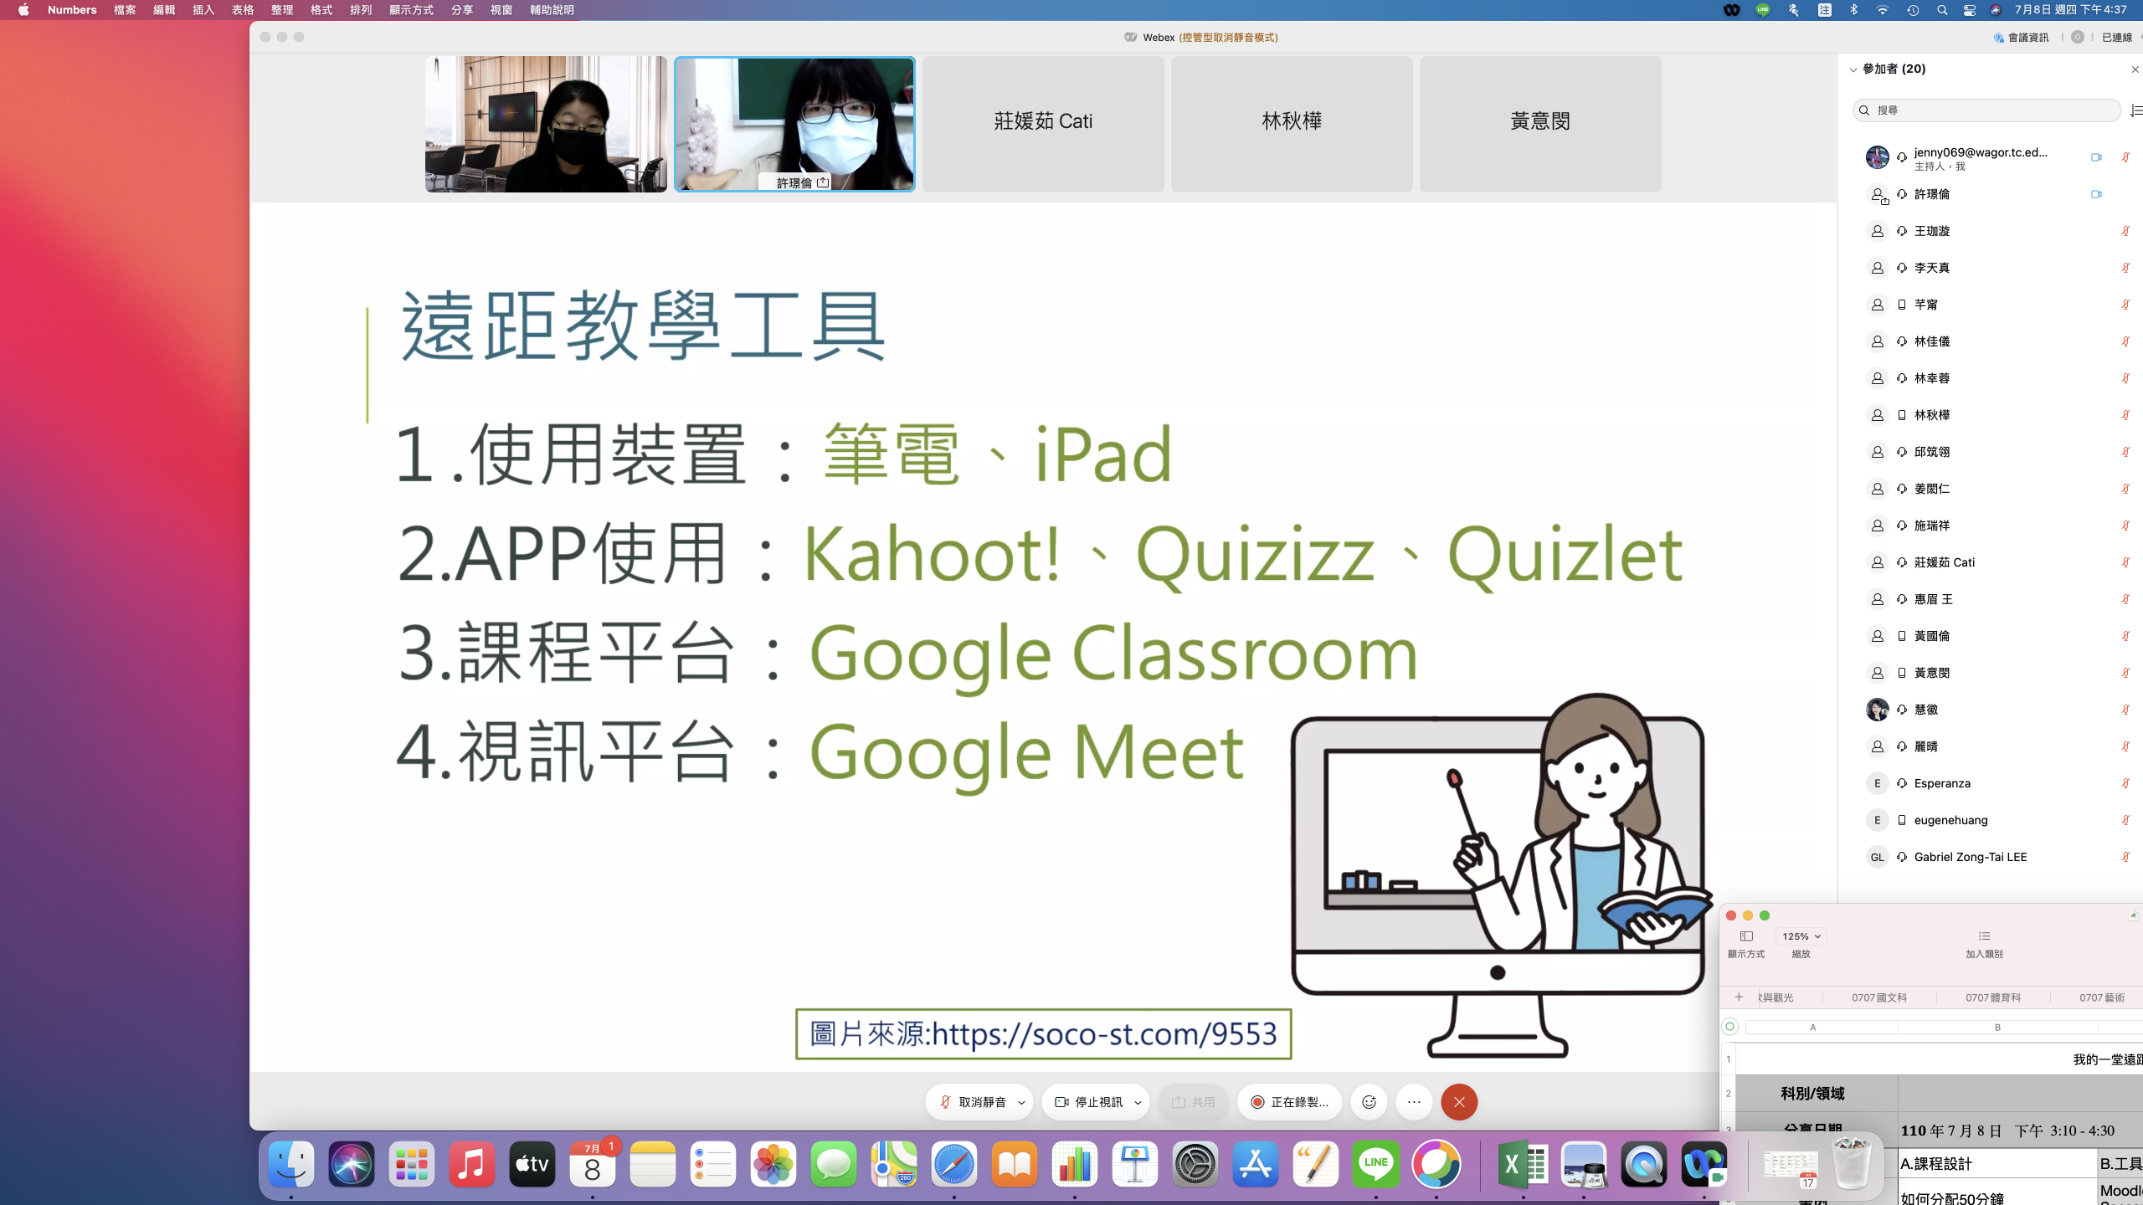Open the more options ellipsis button
2143x1205 pixels.
coord(1414,1102)
